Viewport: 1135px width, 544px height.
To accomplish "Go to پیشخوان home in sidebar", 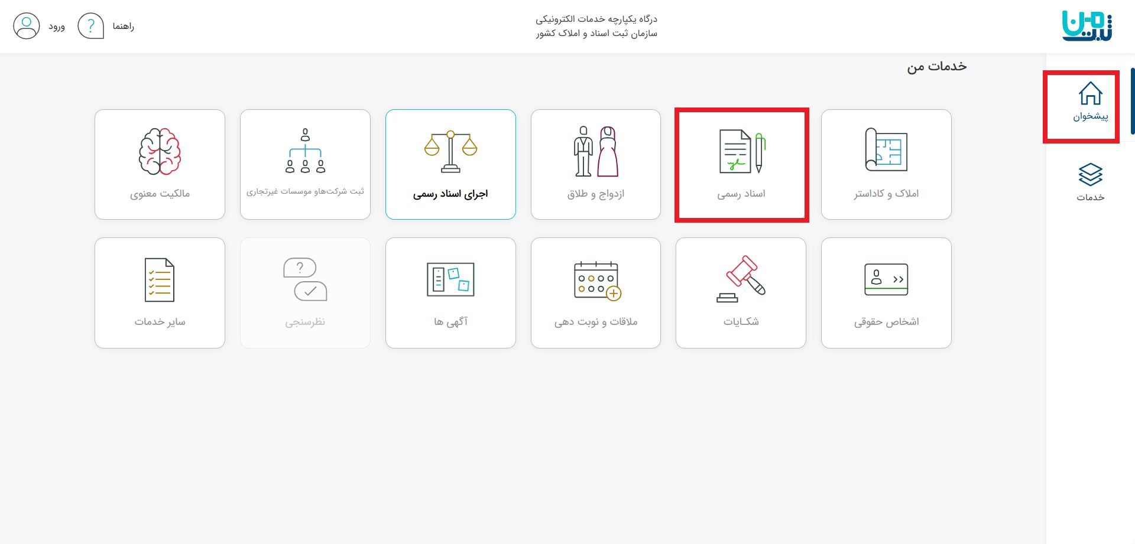I will 1090,102.
